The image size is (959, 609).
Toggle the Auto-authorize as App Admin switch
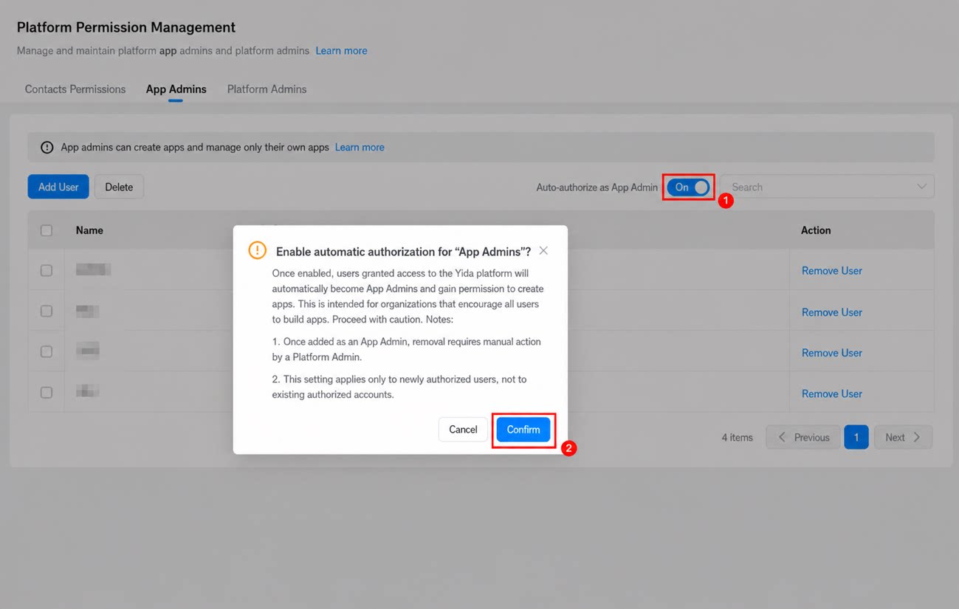pos(689,187)
